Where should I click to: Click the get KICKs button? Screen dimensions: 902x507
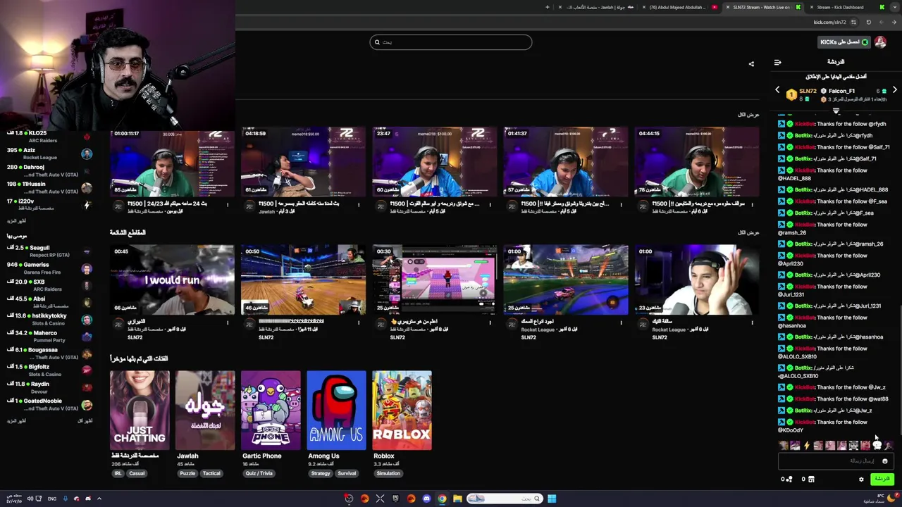844,42
